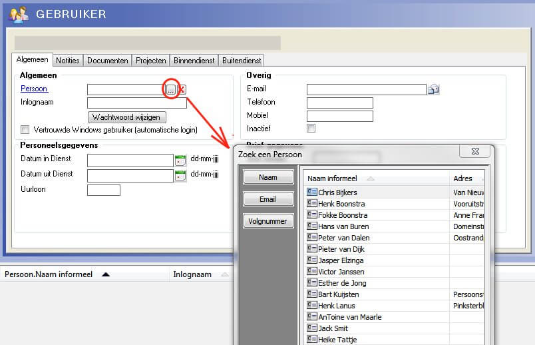
Task: Click the E-mail input field
Action: [x=367, y=89]
